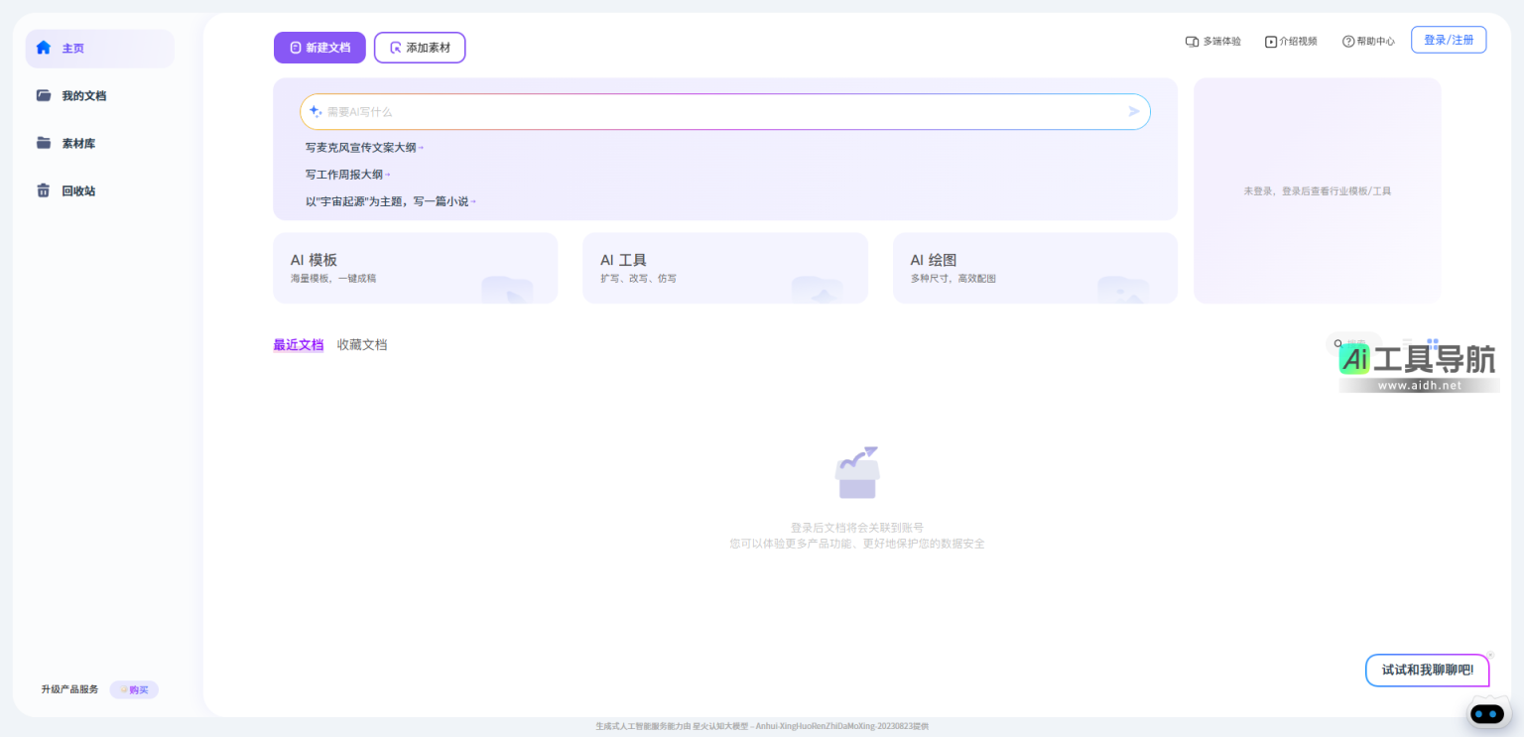Click the AI writing input field
Viewport: 1524px width, 737px height.
[725, 111]
